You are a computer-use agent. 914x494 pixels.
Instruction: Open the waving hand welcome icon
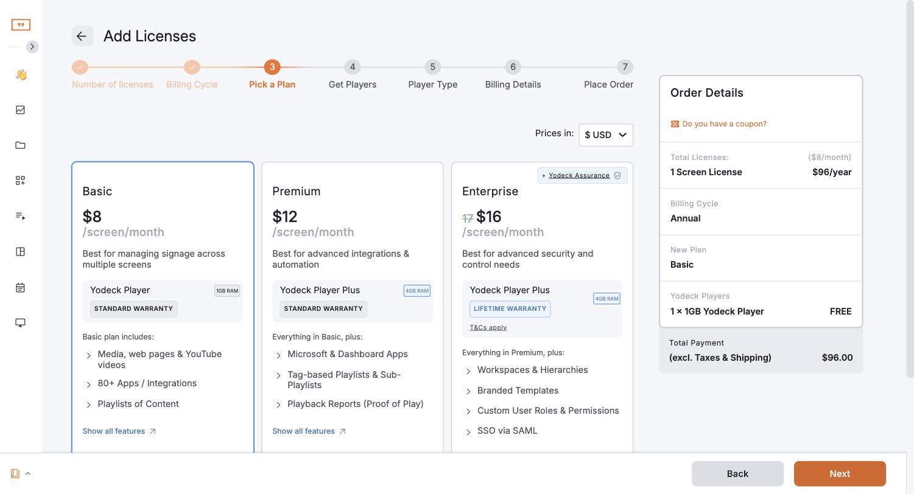pyautogui.click(x=21, y=75)
